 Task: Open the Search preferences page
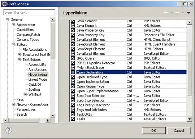click(x=22, y=114)
